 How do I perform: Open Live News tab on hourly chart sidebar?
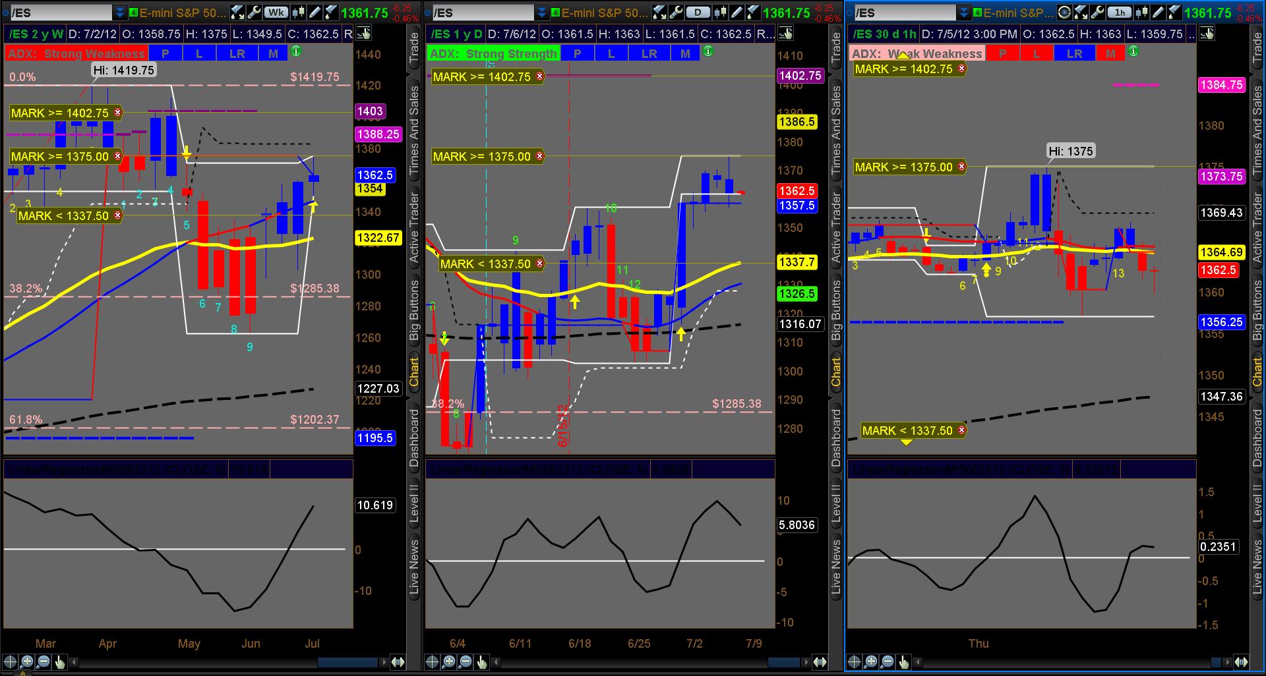[x=1258, y=567]
